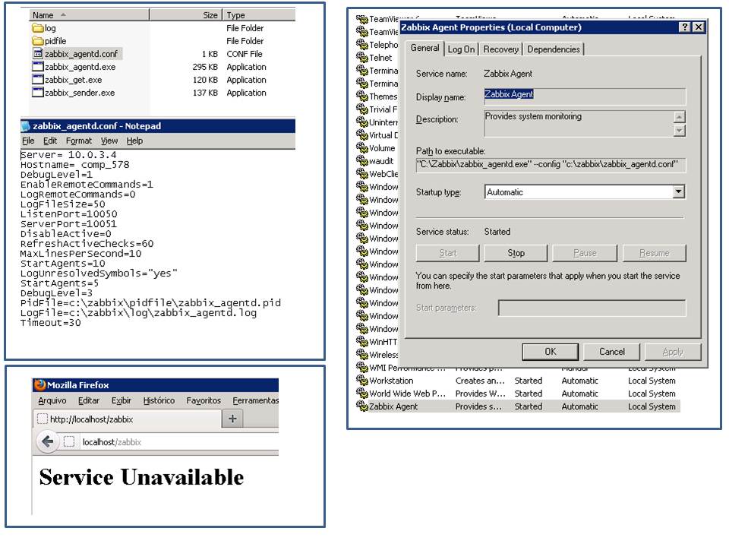The height and width of the screenshot is (547, 729).
Task: Select the pidfile folder icon
Action: (38, 41)
